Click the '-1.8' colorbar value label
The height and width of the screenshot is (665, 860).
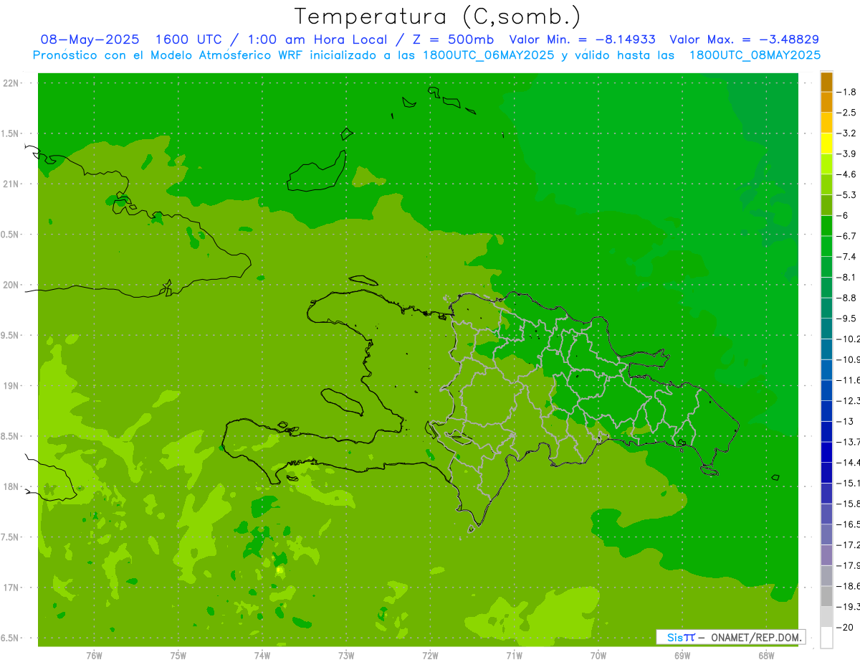[846, 92]
